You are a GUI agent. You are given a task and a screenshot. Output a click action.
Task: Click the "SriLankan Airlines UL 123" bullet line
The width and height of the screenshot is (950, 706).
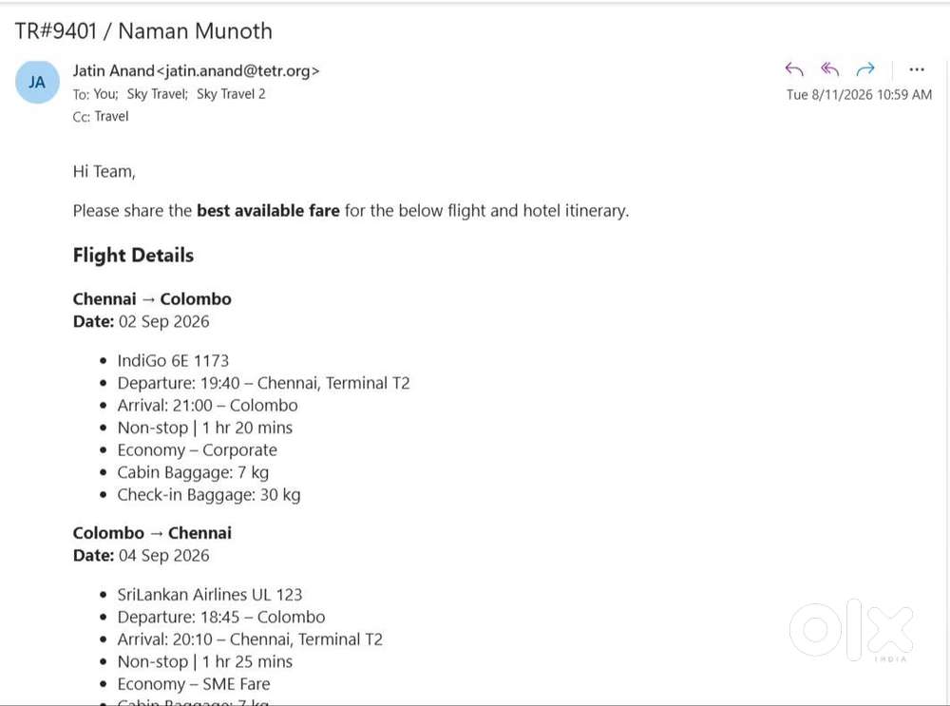point(210,595)
